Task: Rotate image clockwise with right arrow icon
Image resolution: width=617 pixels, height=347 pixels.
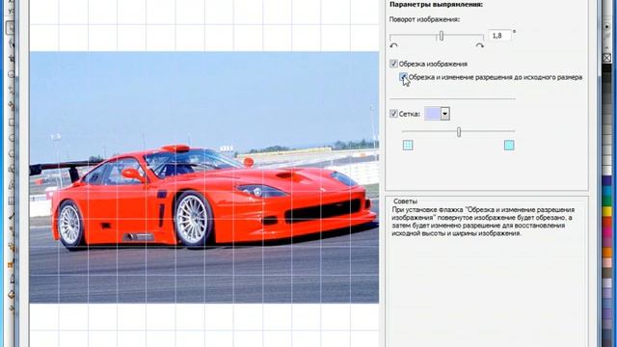Action: (x=479, y=46)
